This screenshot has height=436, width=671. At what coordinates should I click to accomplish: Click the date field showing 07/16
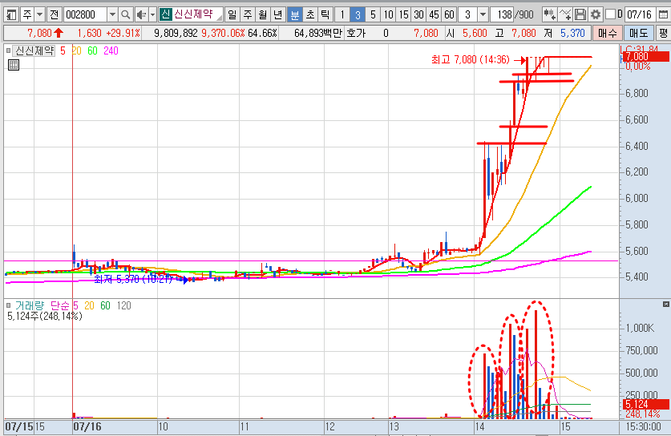(x=639, y=15)
